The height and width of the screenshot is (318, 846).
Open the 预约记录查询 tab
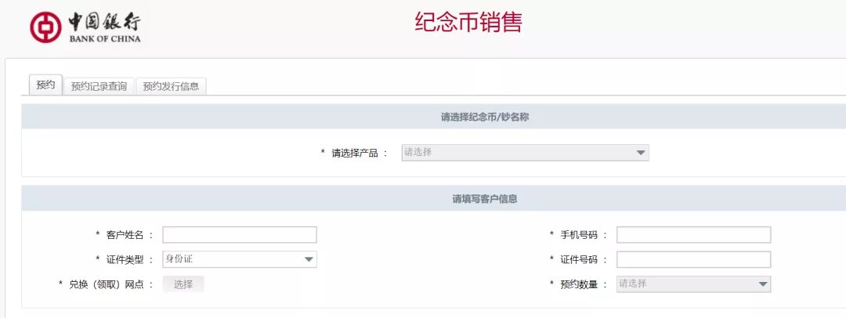(99, 86)
